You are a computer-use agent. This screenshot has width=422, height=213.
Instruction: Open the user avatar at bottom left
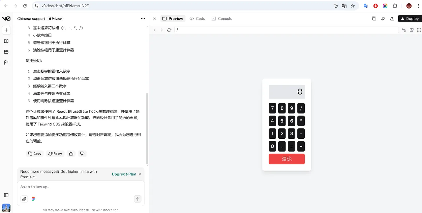click(x=6, y=208)
